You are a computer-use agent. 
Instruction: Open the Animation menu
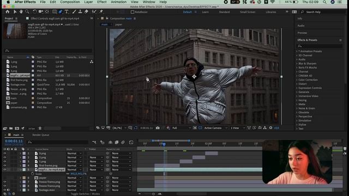click(119, 2)
